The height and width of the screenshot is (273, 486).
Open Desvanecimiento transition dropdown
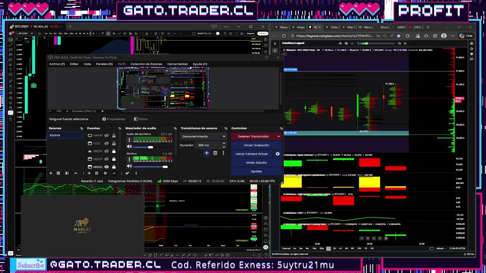click(x=204, y=136)
